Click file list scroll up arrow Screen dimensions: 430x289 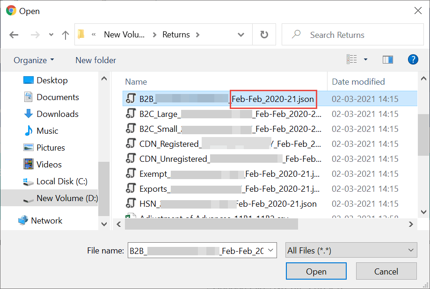tap(423, 79)
